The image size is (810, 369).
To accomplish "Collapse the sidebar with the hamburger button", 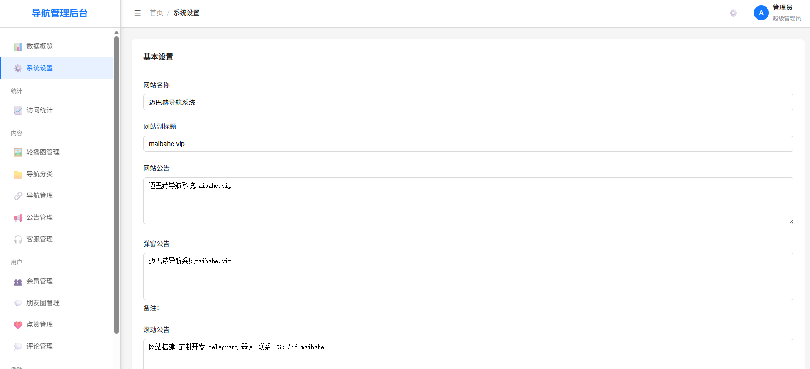I will tap(138, 13).
